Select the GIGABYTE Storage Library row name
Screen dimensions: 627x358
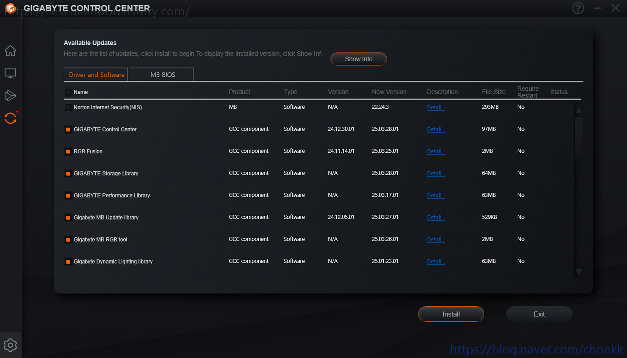(106, 174)
